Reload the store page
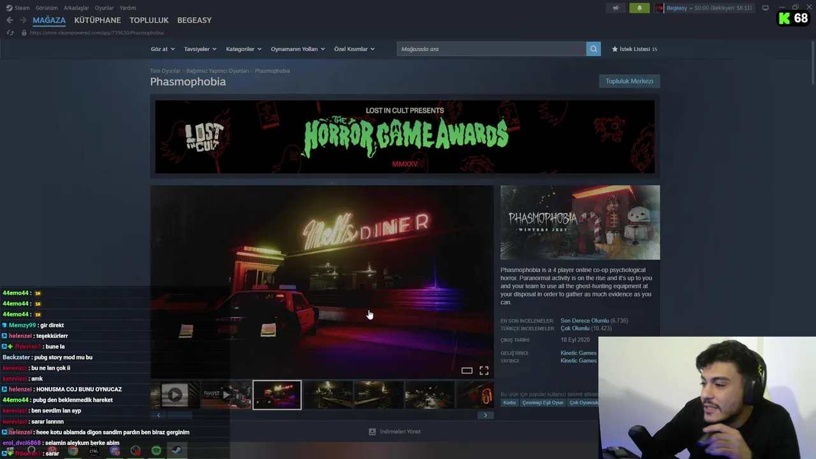The image size is (816, 459). pyautogui.click(x=10, y=33)
